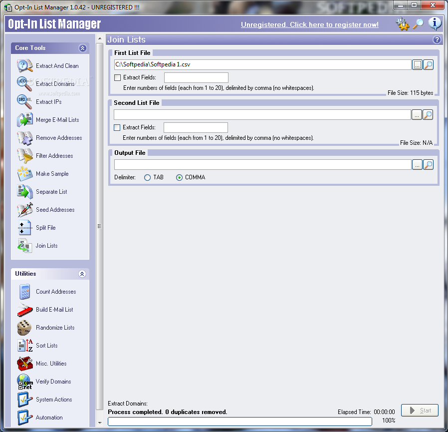Click First List File path field
This screenshot has height=432, width=448.
262,64
